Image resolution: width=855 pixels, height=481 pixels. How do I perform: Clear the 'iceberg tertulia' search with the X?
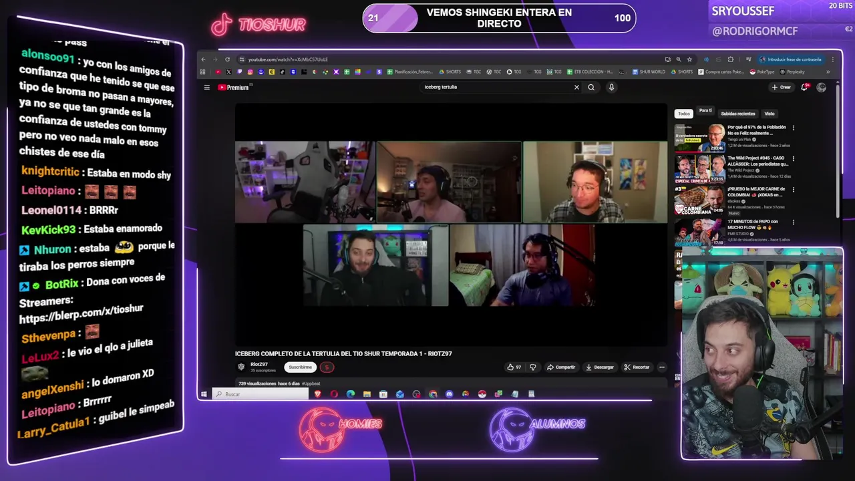pyautogui.click(x=576, y=87)
